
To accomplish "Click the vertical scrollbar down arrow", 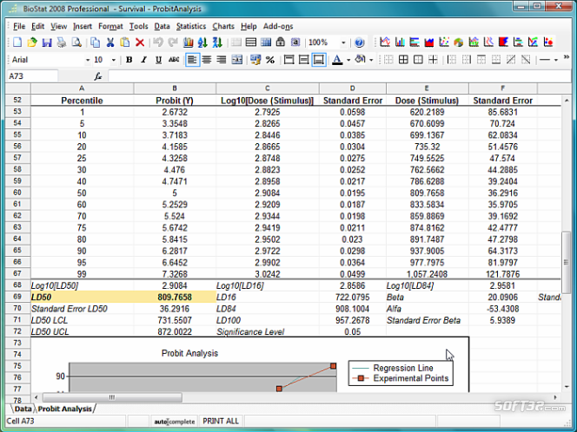I will click(x=567, y=387).
